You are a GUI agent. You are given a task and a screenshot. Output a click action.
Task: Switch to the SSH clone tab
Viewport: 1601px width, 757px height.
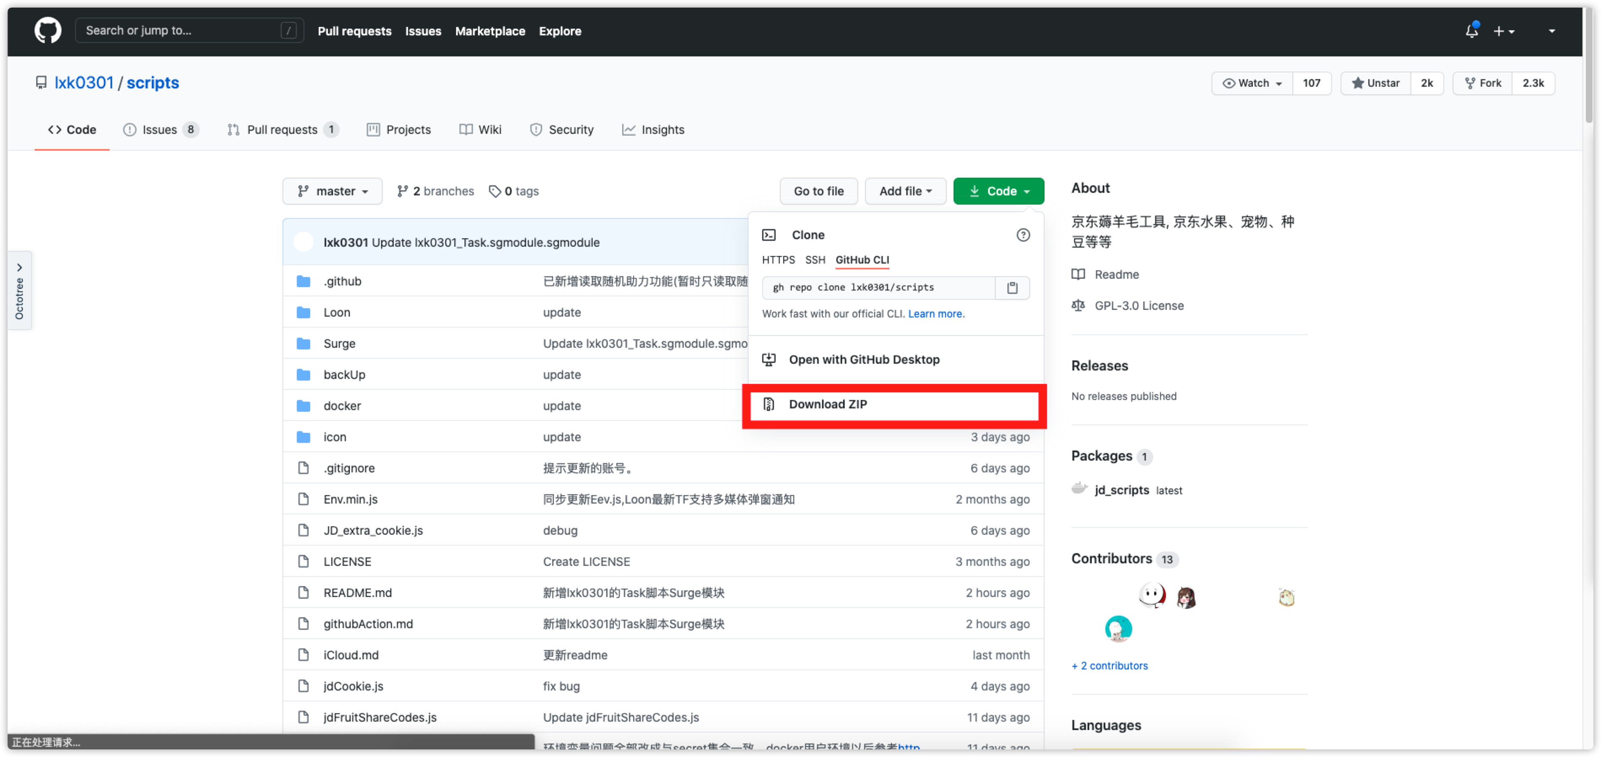pos(815,260)
